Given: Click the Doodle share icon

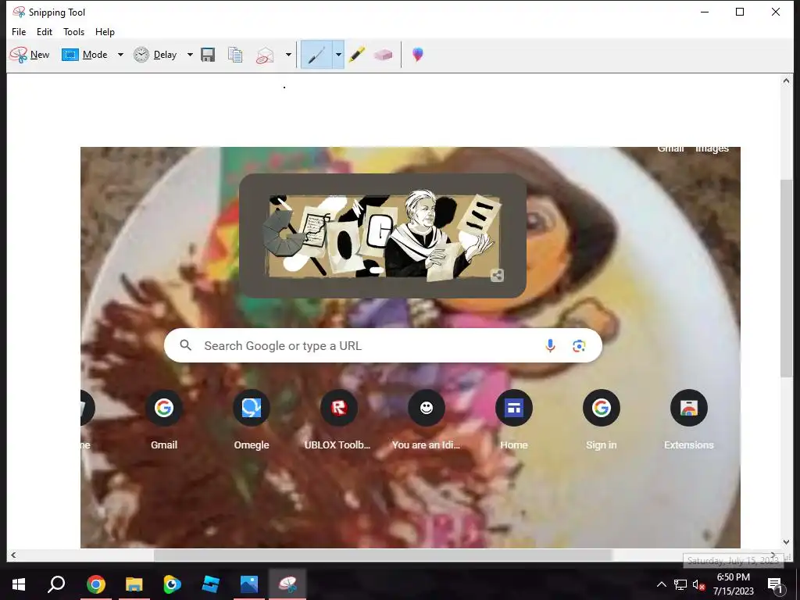Looking at the screenshot, I should (497, 276).
